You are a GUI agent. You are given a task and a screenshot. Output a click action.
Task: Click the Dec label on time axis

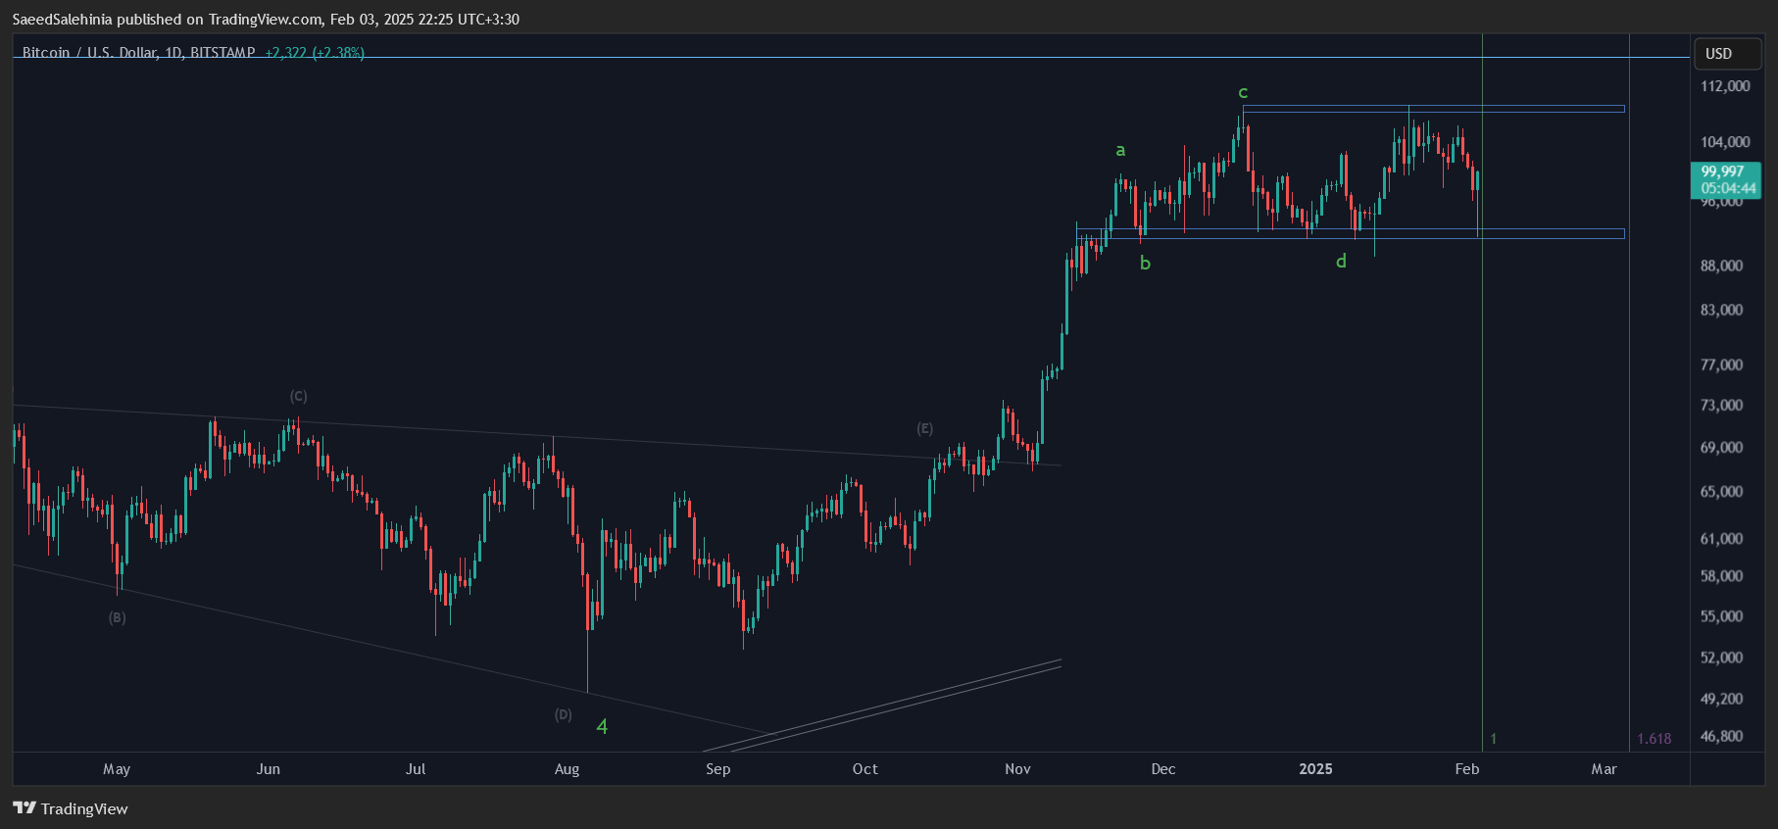(x=1163, y=769)
